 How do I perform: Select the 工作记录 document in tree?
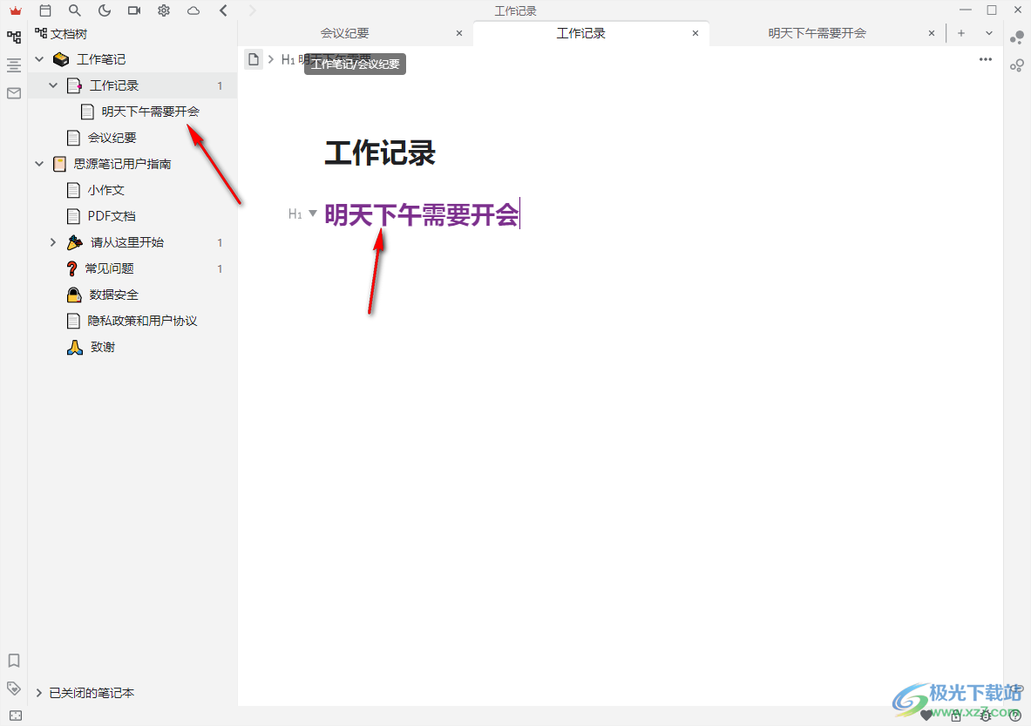(x=132, y=85)
